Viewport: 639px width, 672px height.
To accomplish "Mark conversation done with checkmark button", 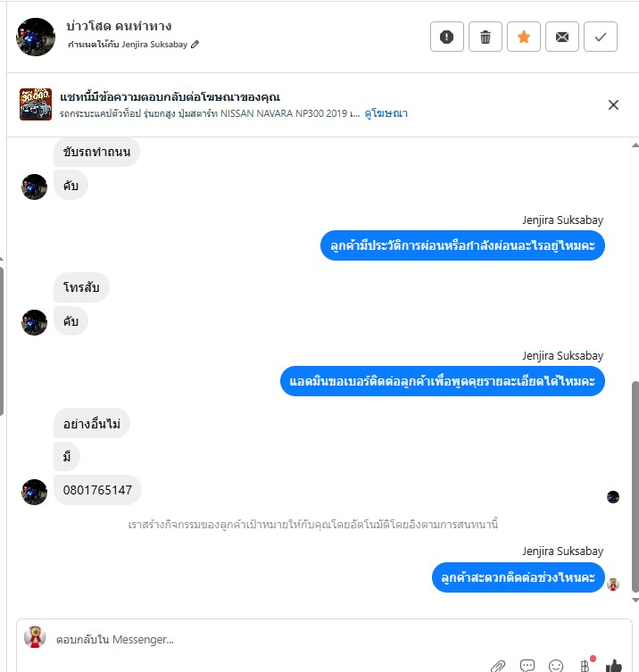I will coord(601,37).
